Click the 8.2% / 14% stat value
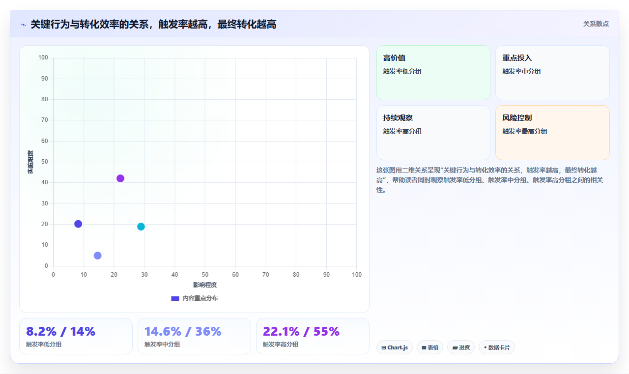629x374 pixels. coord(60,331)
